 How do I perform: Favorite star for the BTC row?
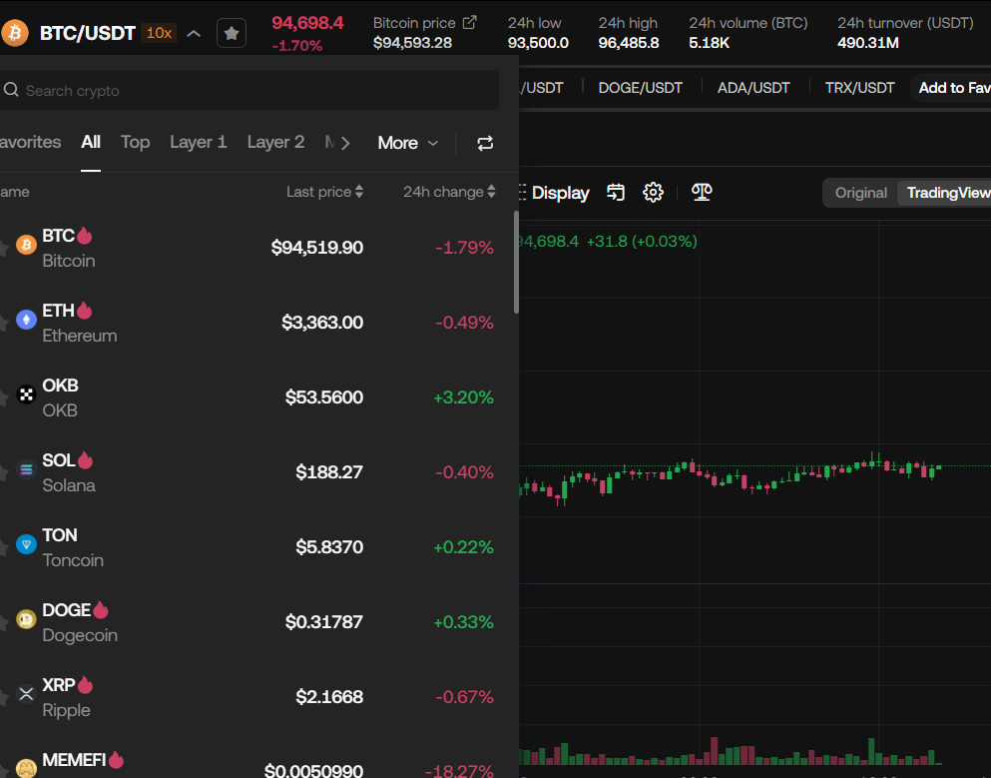3,248
